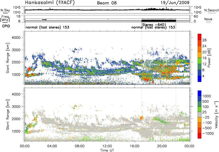Click the '-1000' velocity scale value
The image size is (219, 152).
208,133
